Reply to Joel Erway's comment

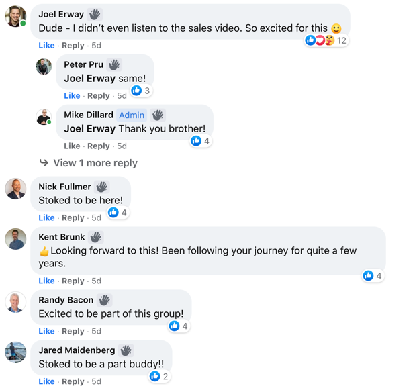tap(73, 46)
